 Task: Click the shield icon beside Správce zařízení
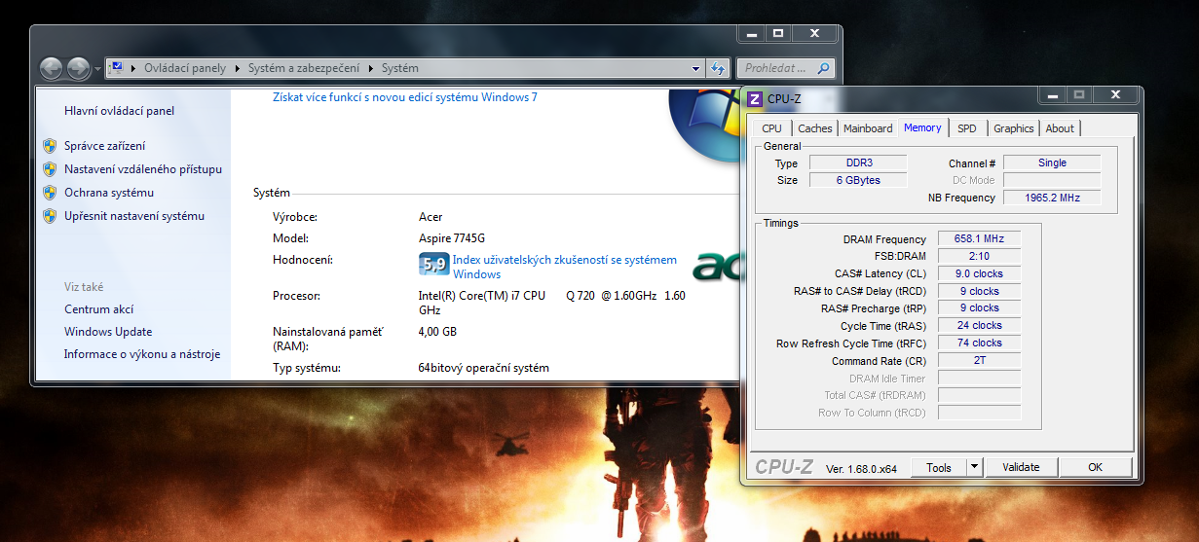point(50,146)
